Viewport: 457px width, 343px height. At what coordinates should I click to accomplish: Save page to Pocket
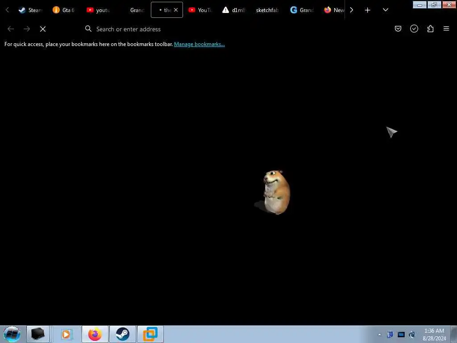tap(398, 29)
